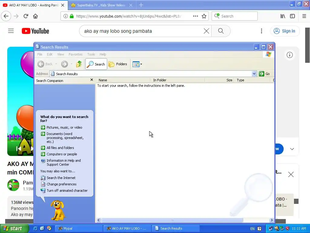The width and height of the screenshot is (310, 233).
Task: Click the EN language indicator in taskbar
Action: click(x=252, y=229)
